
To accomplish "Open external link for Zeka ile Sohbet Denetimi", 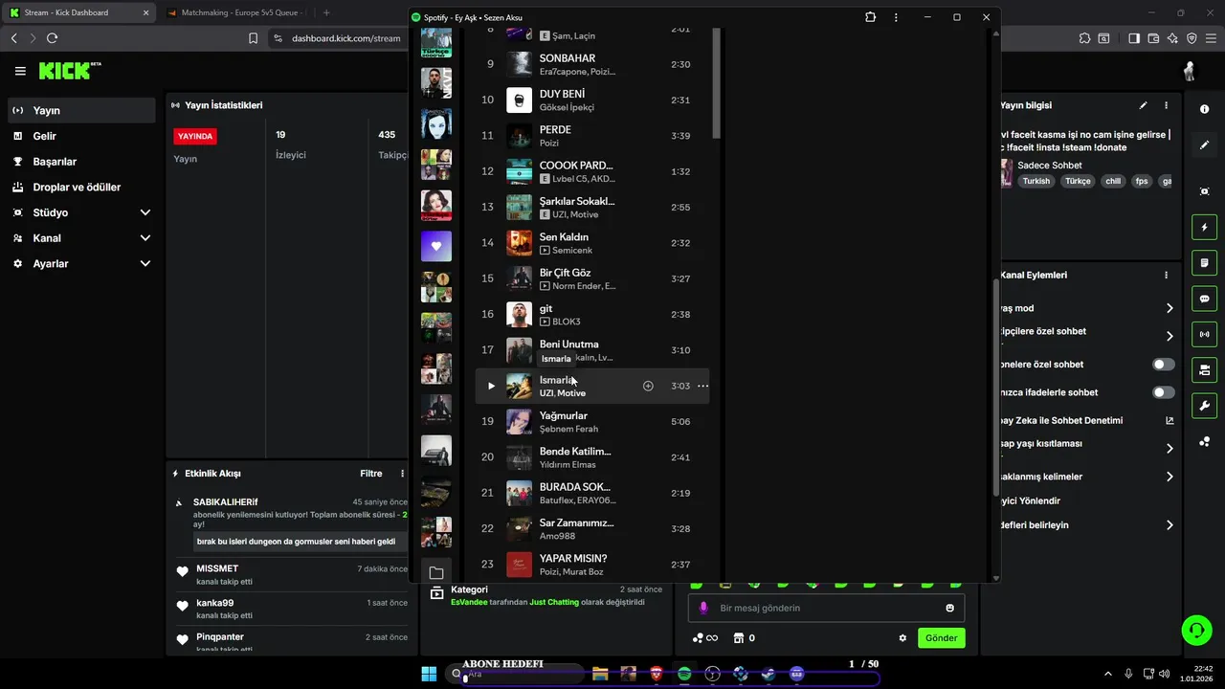I will coord(1169,420).
